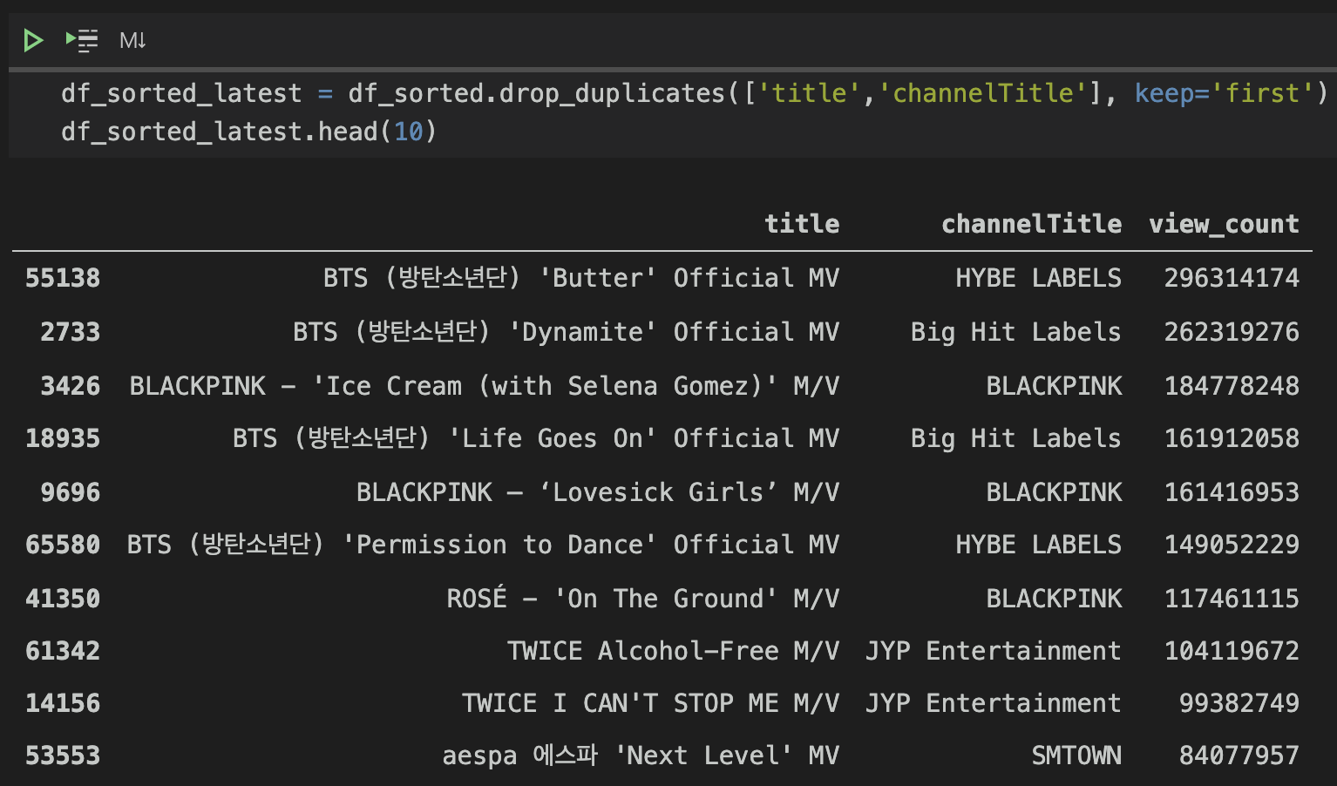Click view count 296314174
Image resolution: width=1337 pixels, height=786 pixels.
(x=1232, y=278)
